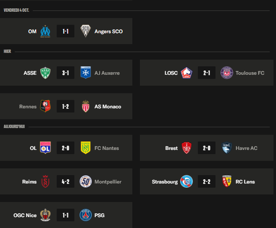Click the Brest team name link
Viewport: 276px width, 228px height.
(x=171, y=148)
